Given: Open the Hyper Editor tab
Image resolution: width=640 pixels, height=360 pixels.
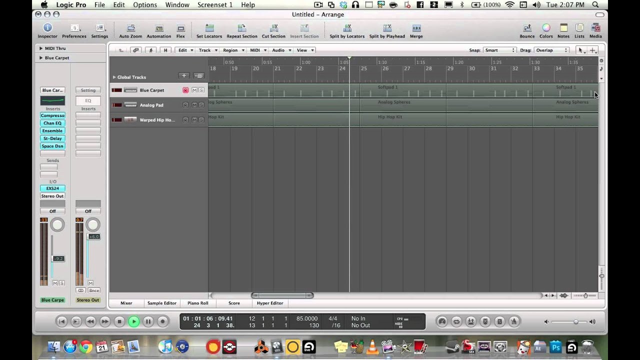Looking at the screenshot, I should pos(270,303).
